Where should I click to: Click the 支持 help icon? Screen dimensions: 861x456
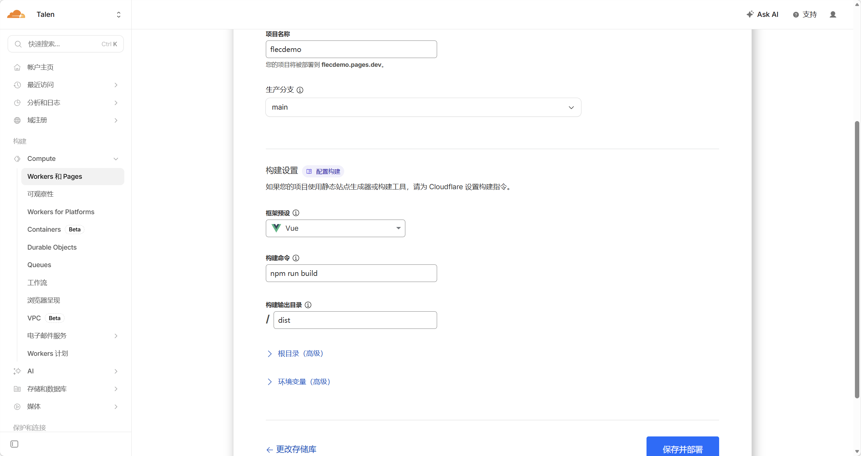click(x=796, y=14)
